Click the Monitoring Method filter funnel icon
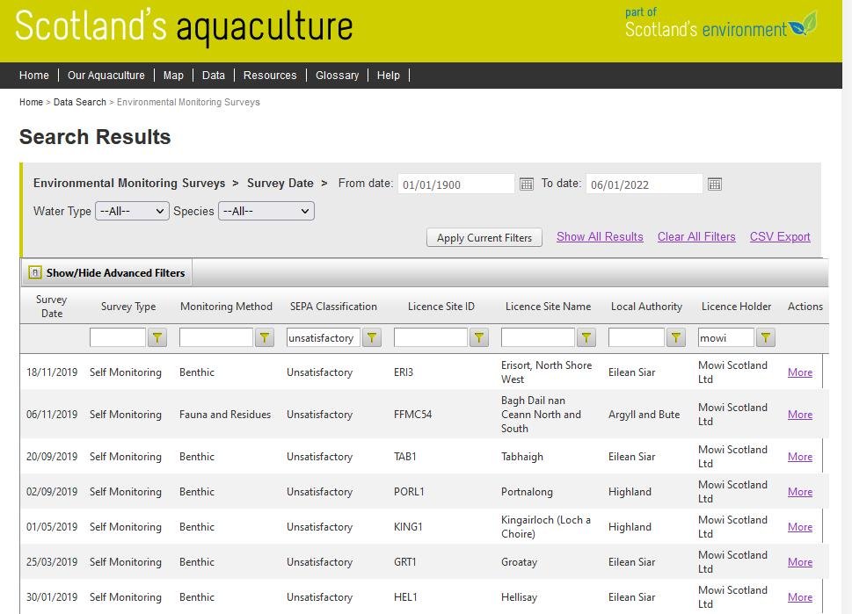Image resolution: width=852 pixels, height=614 pixels. 265,338
